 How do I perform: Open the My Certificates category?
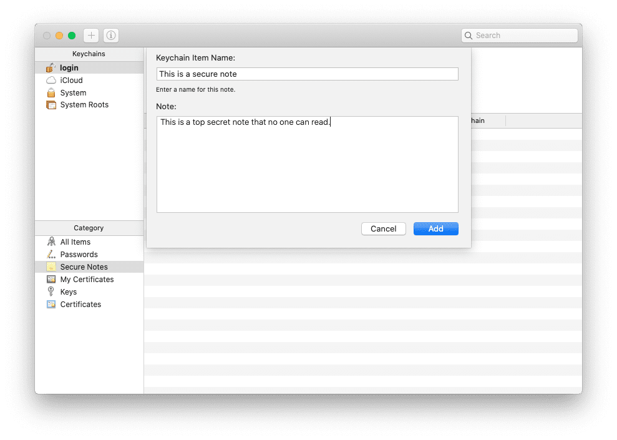point(87,280)
